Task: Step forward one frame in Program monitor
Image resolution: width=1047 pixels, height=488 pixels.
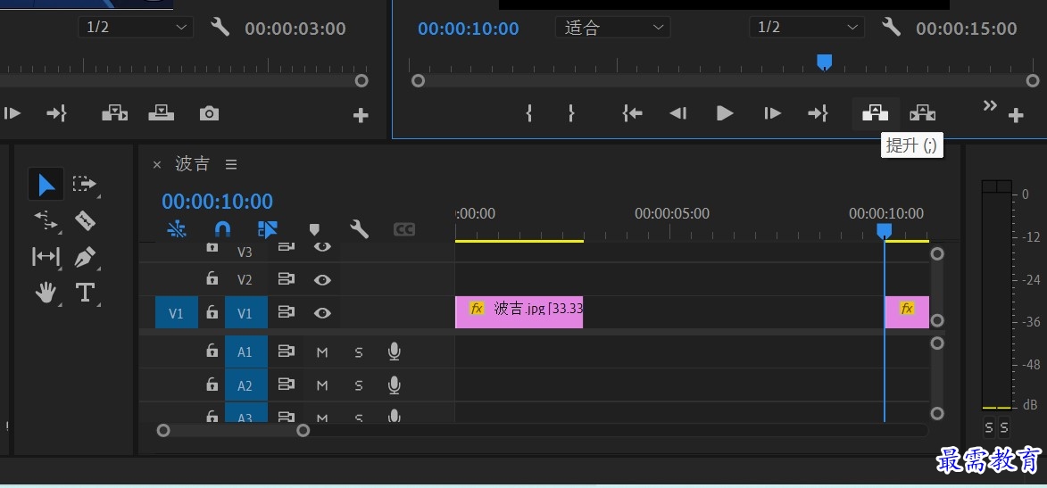Action: (x=773, y=113)
